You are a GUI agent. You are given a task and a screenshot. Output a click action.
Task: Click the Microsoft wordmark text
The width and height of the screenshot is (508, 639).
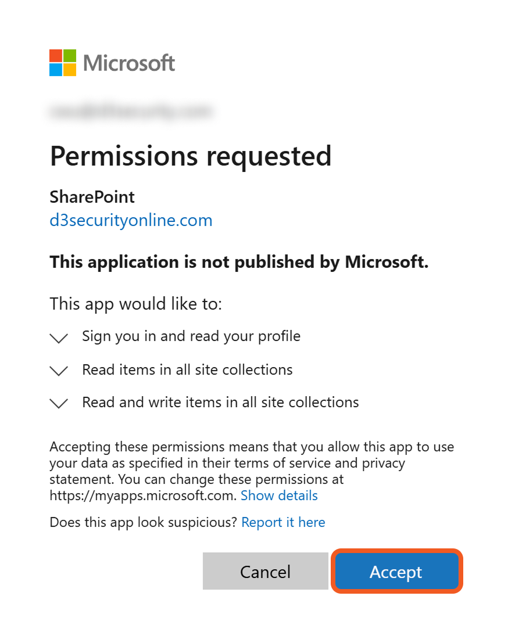pyautogui.click(x=129, y=63)
